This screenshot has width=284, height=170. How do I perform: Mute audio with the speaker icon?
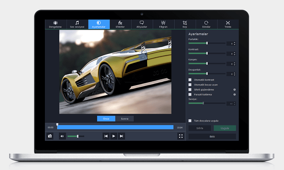[62, 136]
